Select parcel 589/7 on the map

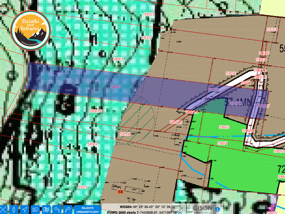(116, 86)
